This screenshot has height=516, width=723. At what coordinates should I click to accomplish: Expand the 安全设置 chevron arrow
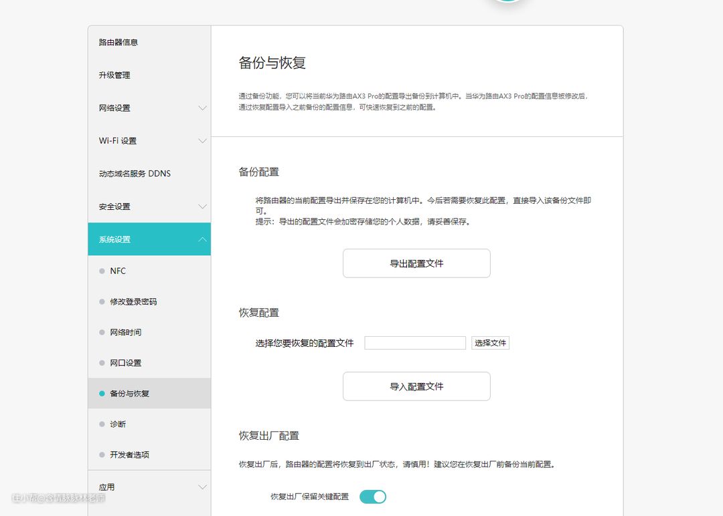[202, 207]
